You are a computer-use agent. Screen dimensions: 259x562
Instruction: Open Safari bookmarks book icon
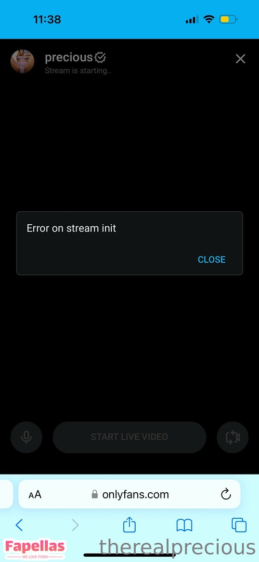185,526
